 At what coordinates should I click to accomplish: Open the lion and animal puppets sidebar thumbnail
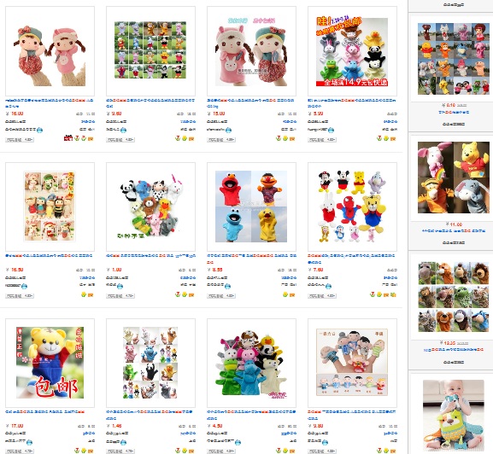(454, 297)
